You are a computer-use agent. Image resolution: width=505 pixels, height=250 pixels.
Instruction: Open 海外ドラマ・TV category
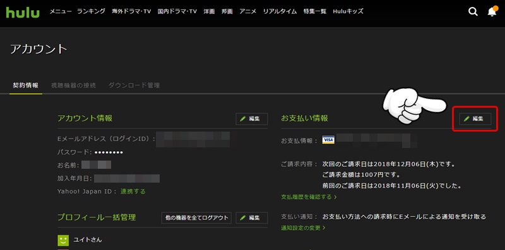[131, 11]
